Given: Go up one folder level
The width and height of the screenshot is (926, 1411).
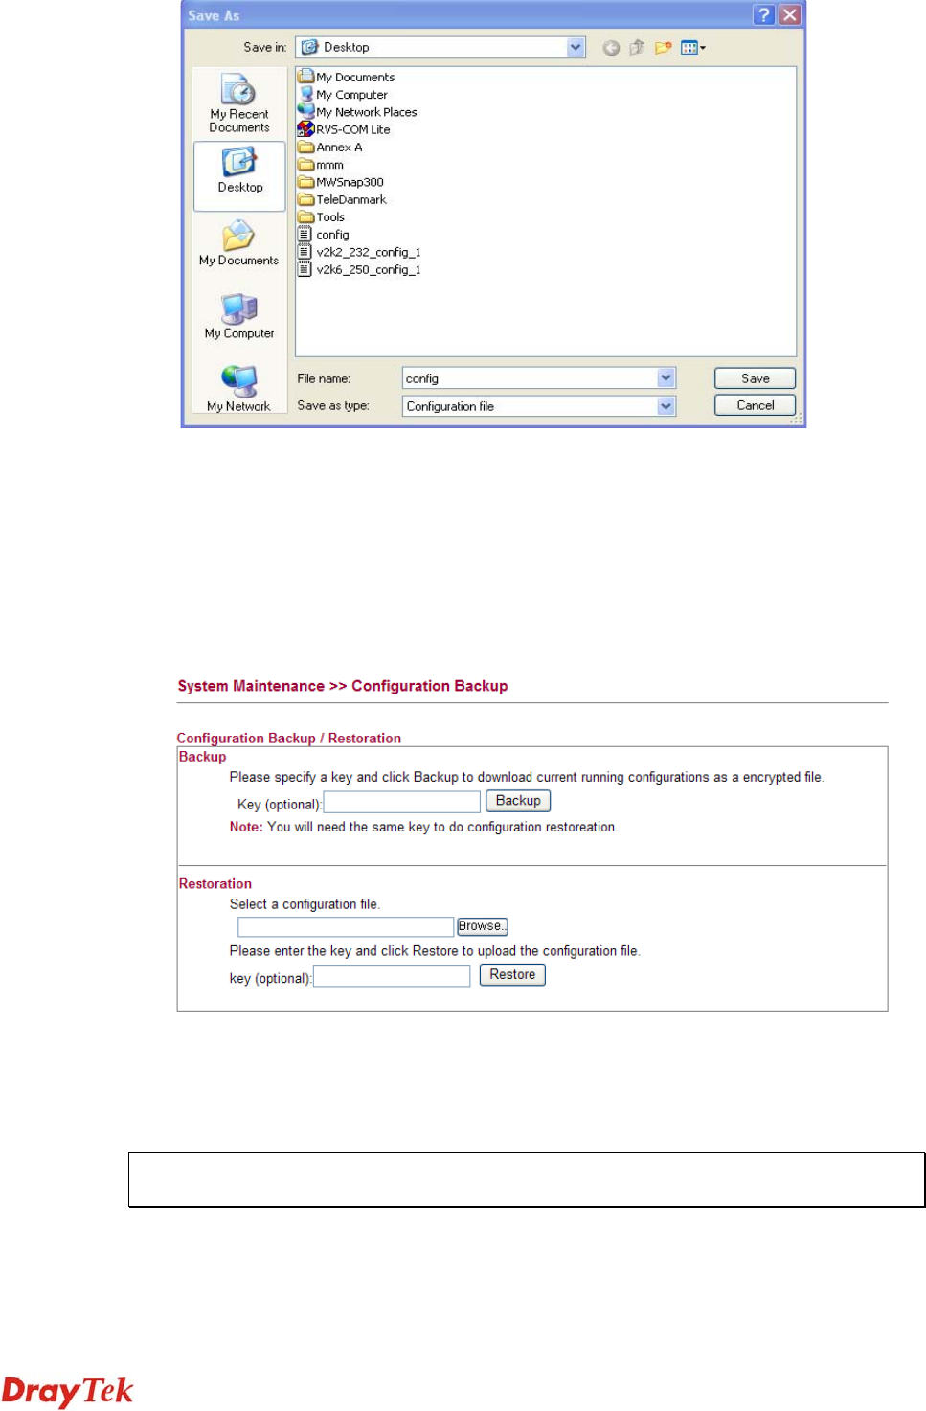Looking at the screenshot, I should coord(637,48).
